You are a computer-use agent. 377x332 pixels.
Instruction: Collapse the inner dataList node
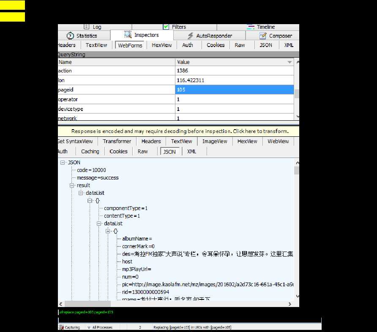(x=99, y=224)
